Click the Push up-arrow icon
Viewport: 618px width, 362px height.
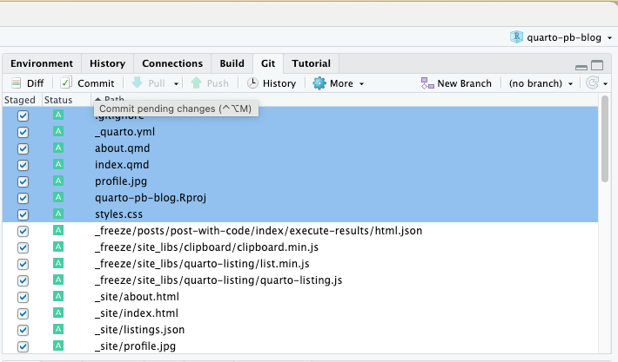click(196, 82)
